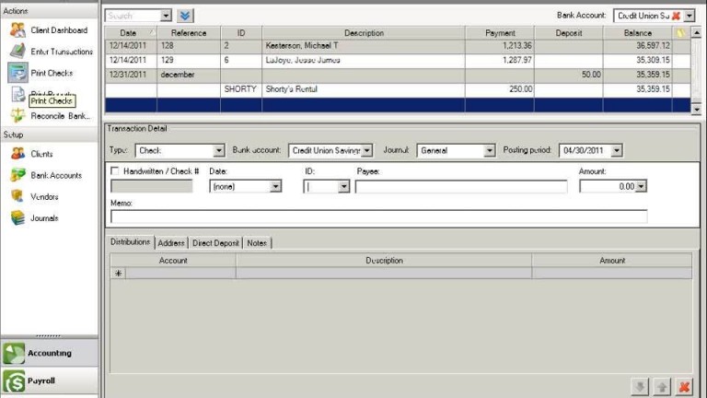Open Bank Accounts setup
The height and width of the screenshot is (398, 707).
(x=17, y=175)
